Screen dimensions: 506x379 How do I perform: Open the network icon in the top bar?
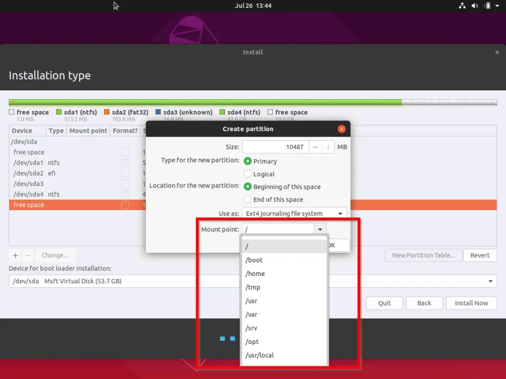[463, 5]
